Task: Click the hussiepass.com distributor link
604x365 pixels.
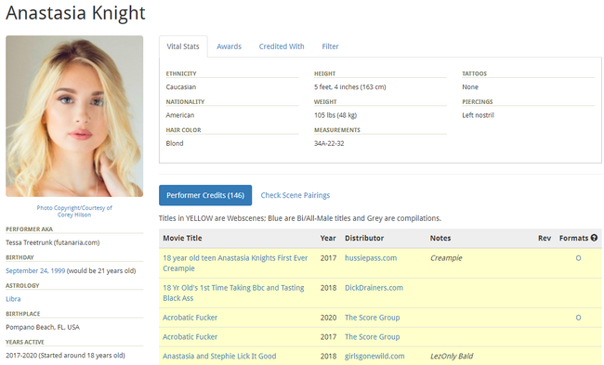Action: (371, 258)
